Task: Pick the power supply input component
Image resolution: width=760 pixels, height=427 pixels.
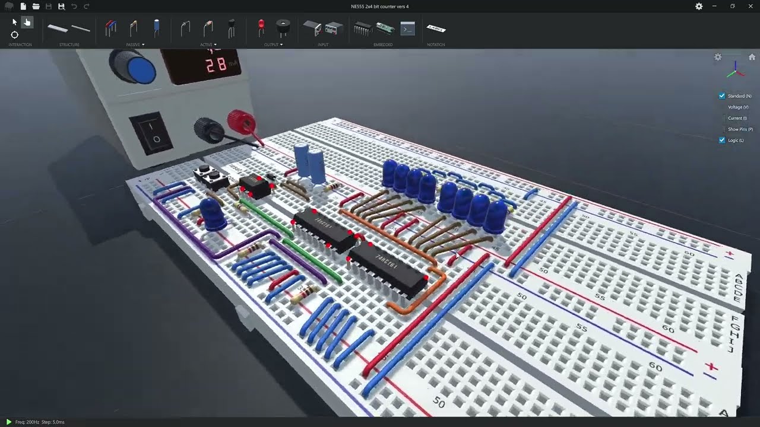Action: pos(334,27)
